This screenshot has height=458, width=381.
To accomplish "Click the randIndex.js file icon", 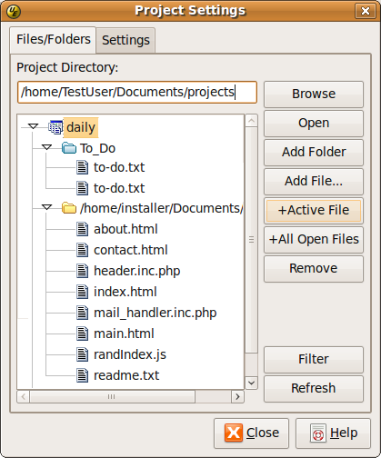I will coord(83,354).
